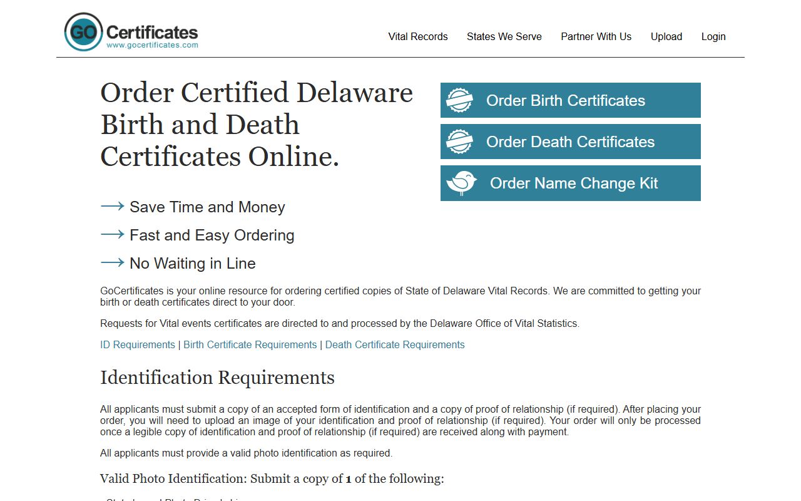Click the GO Certificates logo
This screenshot has width=801, height=501.
pos(131,31)
